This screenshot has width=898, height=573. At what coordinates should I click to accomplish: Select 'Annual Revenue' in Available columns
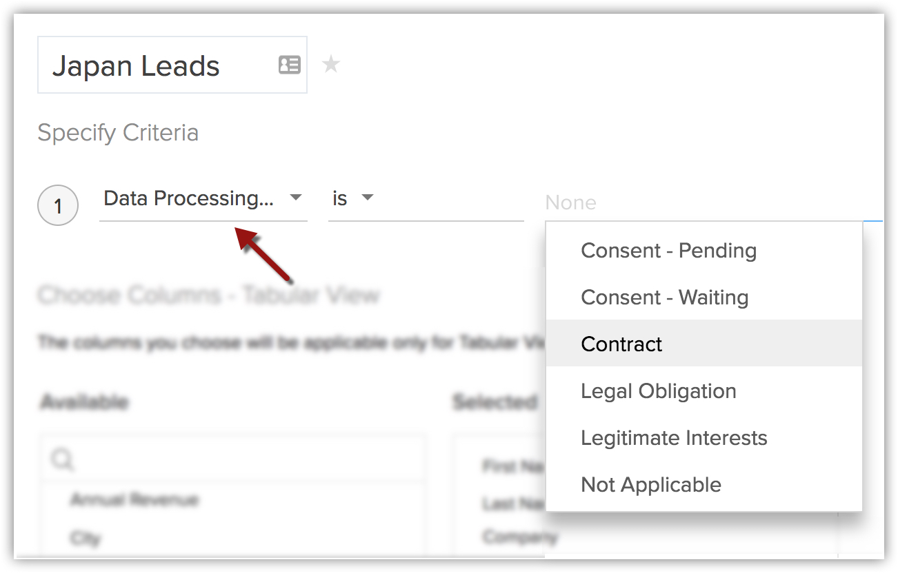pos(134,500)
